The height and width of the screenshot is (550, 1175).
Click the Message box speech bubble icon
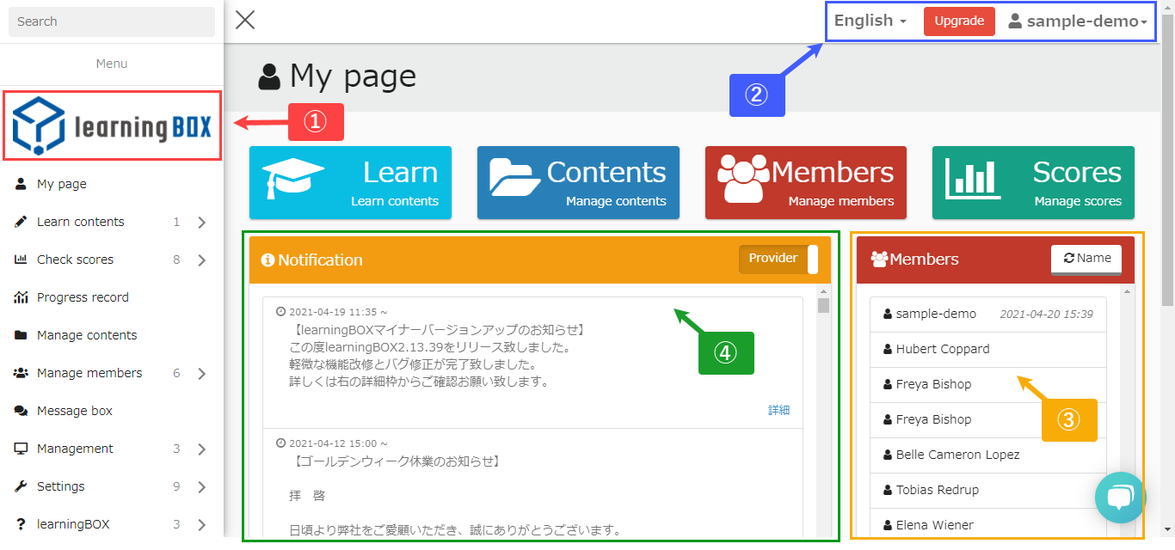tap(22, 411)
